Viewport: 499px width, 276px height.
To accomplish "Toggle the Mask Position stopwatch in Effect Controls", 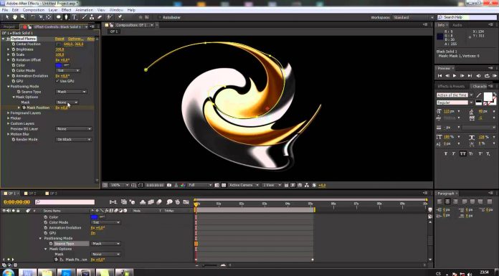I will (x=24, y=108).
